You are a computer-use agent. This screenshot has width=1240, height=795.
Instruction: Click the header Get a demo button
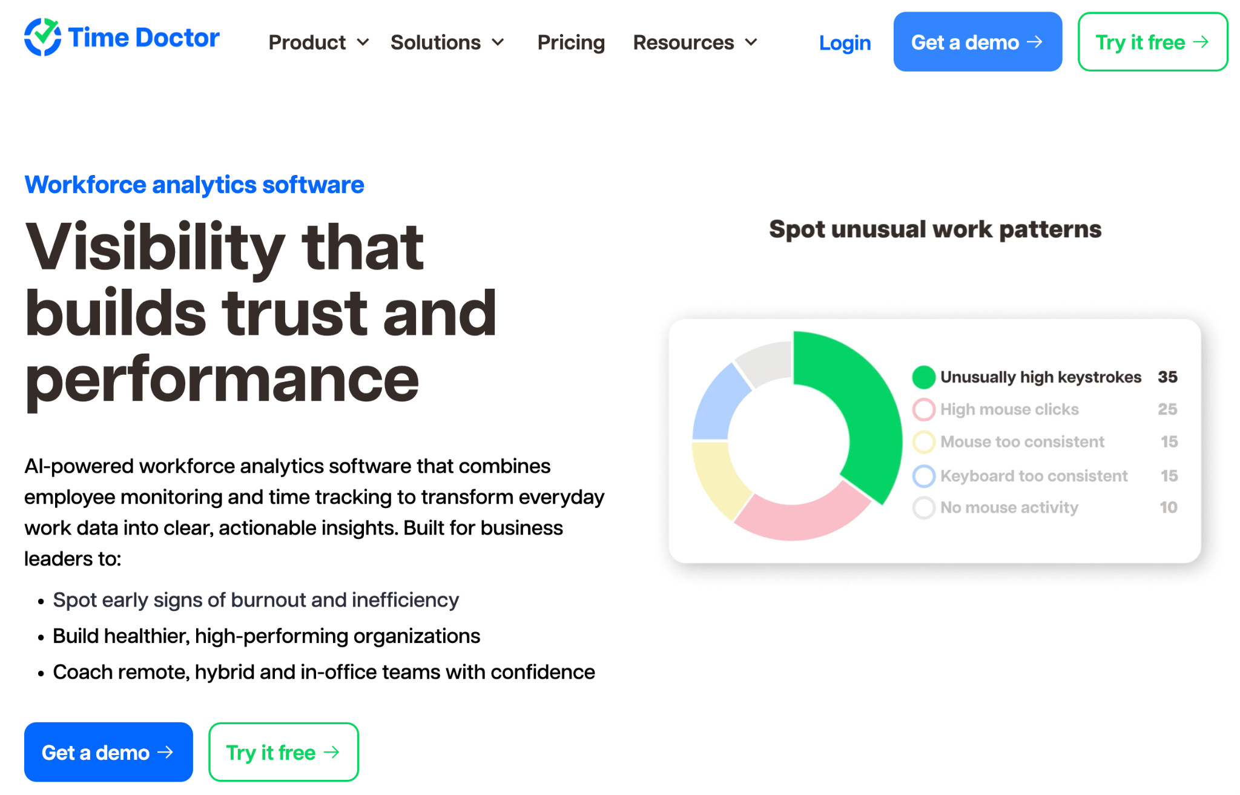977,42
